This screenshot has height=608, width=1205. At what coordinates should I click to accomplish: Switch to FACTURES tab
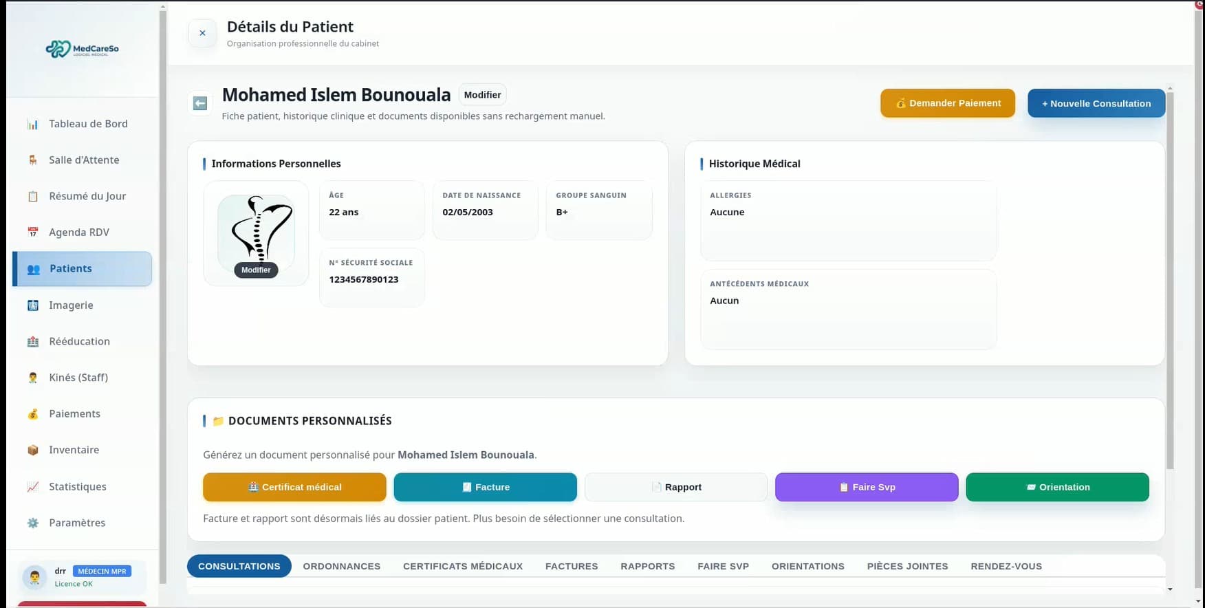(x=572, y=566)
